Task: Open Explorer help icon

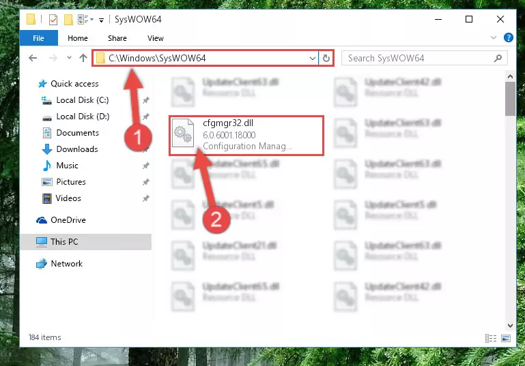Action: 508,37
